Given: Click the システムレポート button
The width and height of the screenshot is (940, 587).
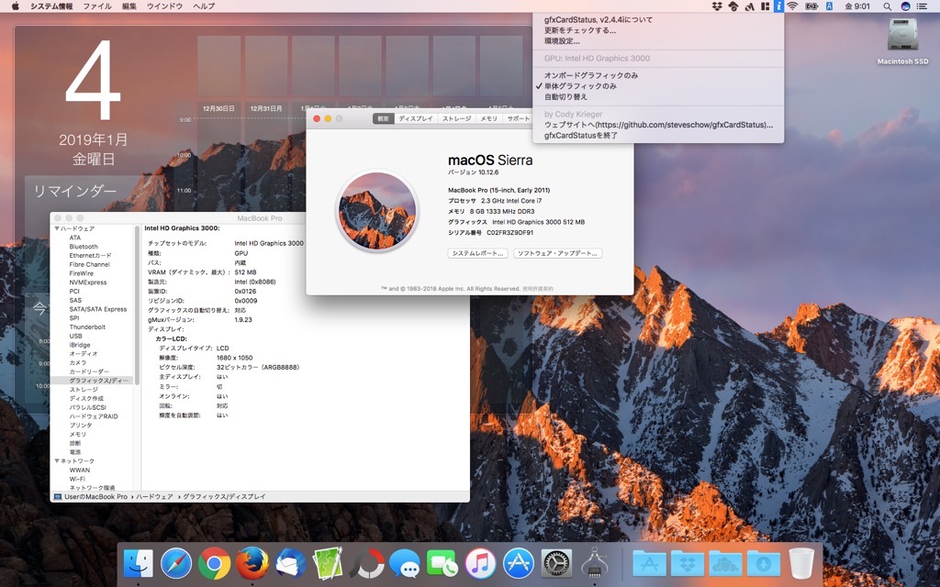Looking at the screenshot, I should tap(477, 253).
